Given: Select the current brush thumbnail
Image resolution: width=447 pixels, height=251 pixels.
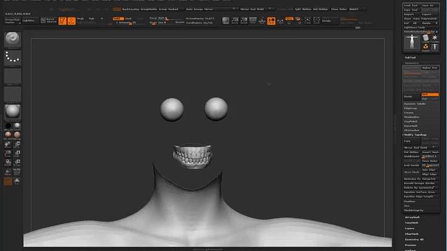Looking at the screenshot, I should coord(13,39).
